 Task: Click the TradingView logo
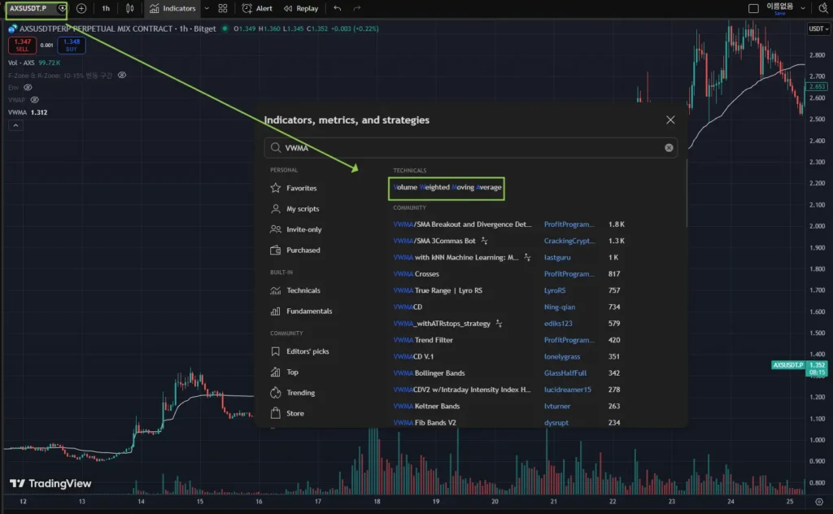[x=50, y=484]
